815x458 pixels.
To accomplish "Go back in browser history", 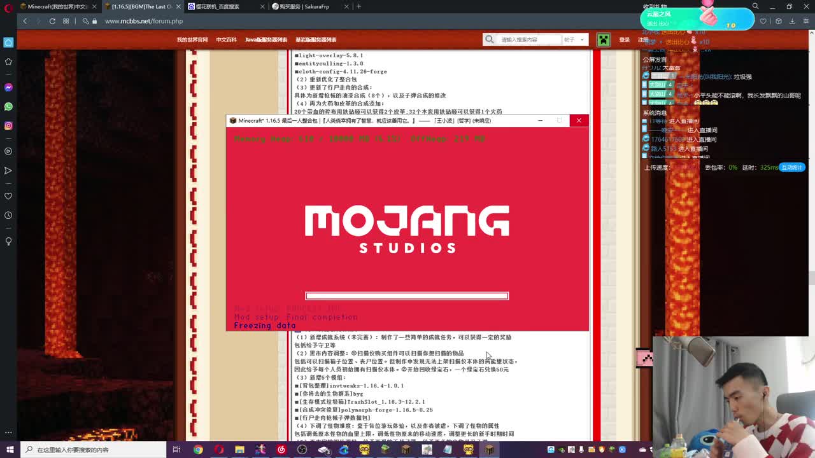I will click(25, 21).
